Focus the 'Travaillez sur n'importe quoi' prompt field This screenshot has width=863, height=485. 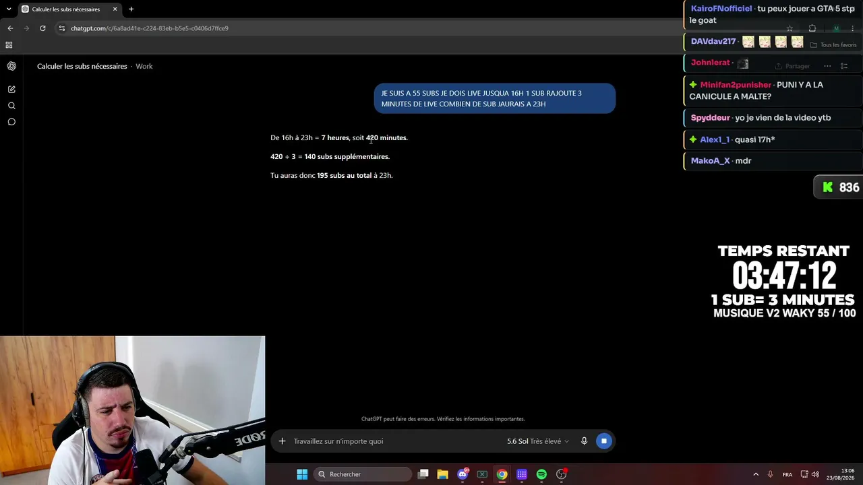394,441
